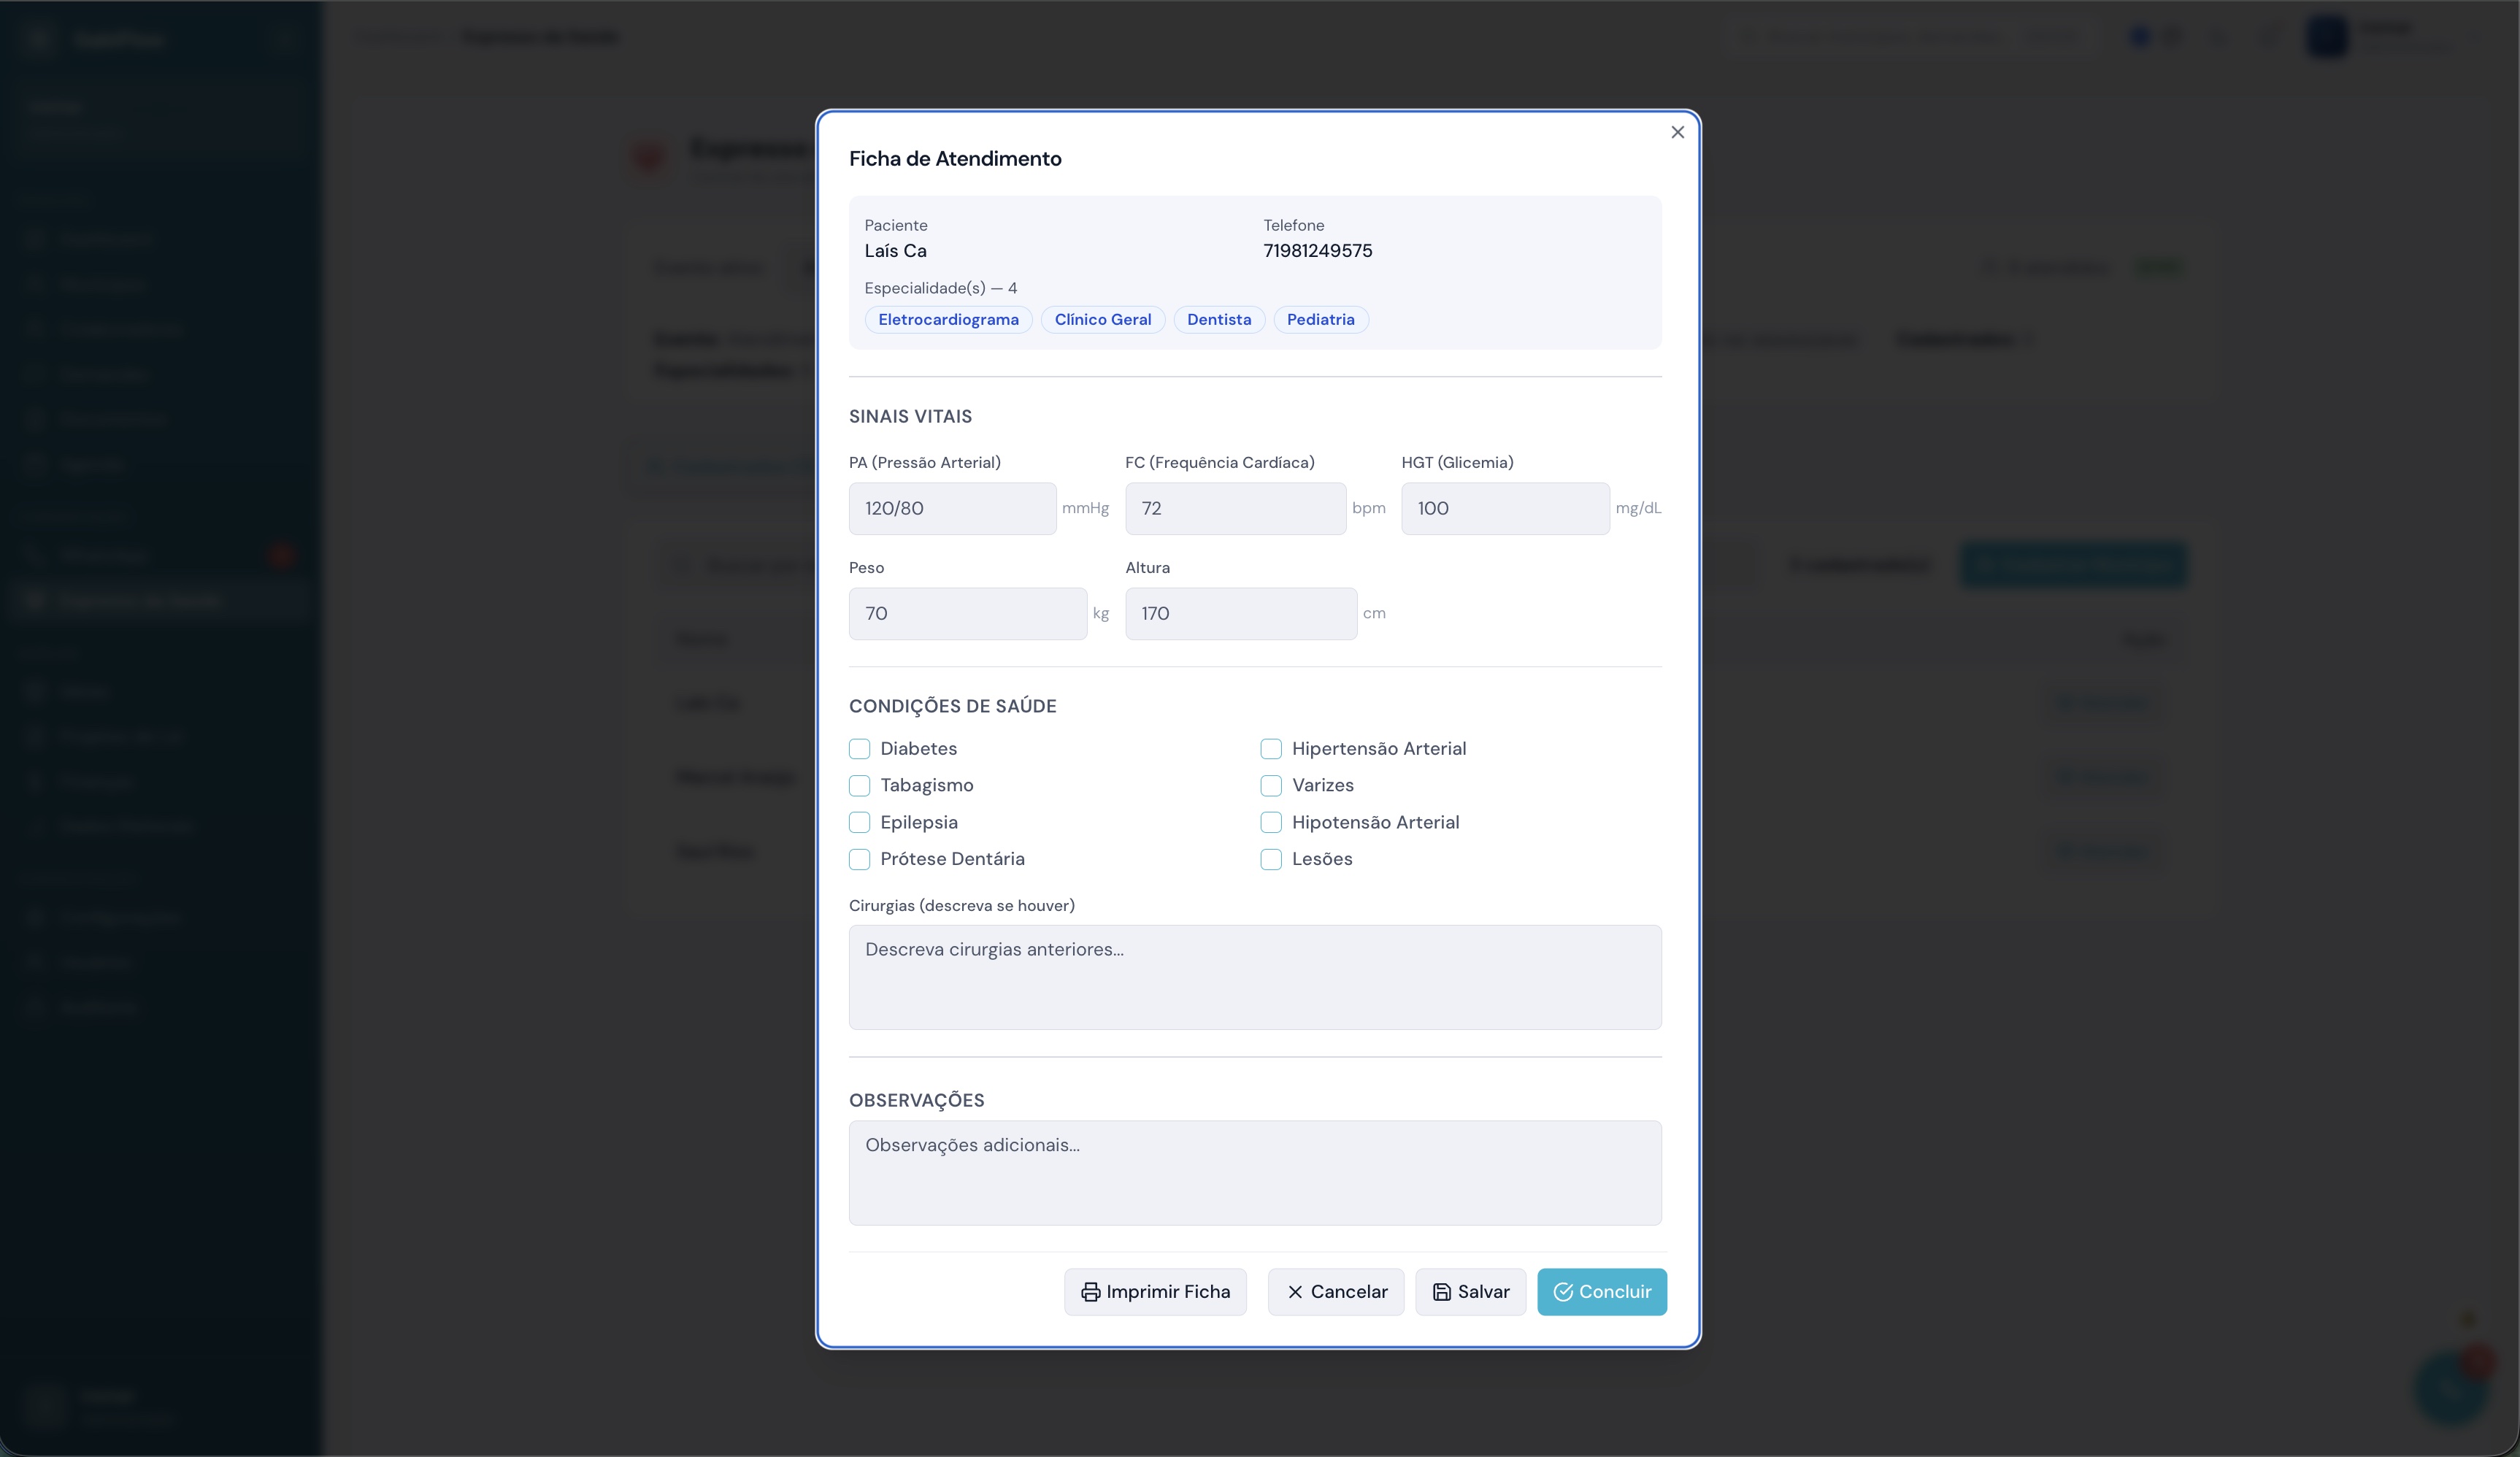Screen dimensions: 2520x1457
Task: Check the Lesões checkbox
Action: click(x=1271, y=859)
